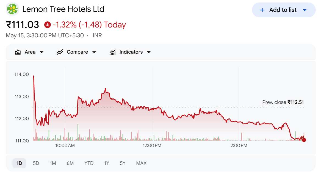Select the YTD time range
Viewport: 324px width, 174px height.
(89, 163)
